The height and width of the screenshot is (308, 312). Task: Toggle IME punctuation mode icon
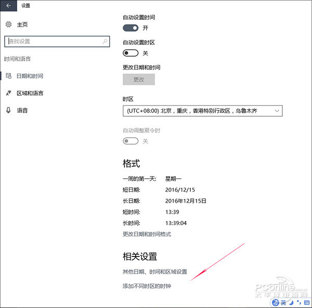pyautogui.click(x=299, y=303)
